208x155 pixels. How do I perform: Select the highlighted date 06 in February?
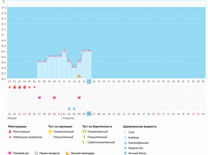pyautogui.click(x=89, y=114)
